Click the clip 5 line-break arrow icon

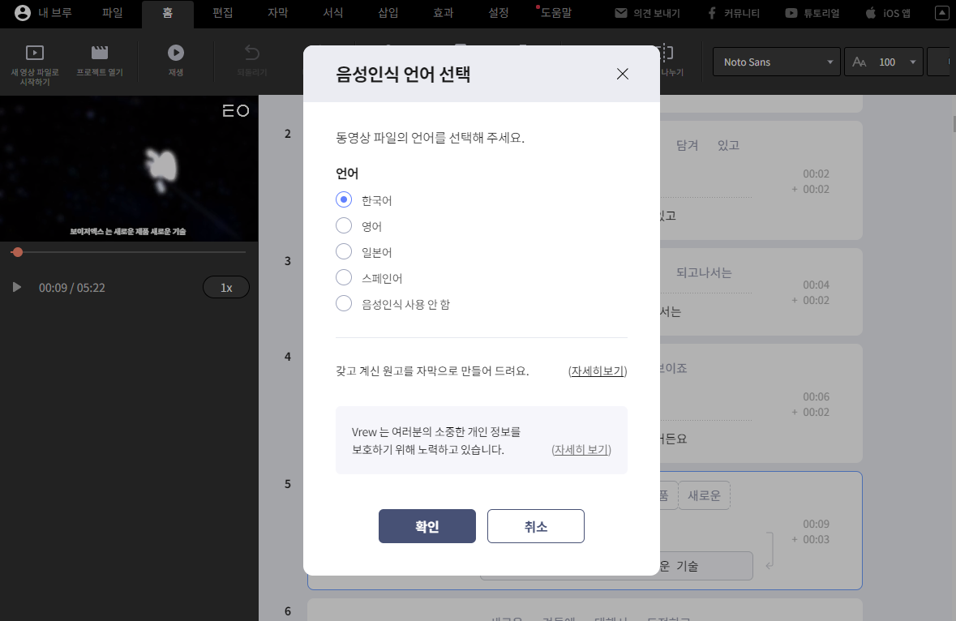click(770, 550)
